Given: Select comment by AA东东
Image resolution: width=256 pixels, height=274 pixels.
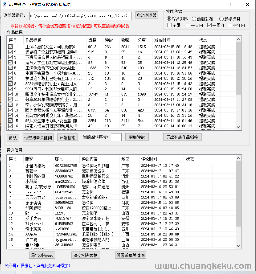Looking at the screenshot, I should [x=31, y=234].
